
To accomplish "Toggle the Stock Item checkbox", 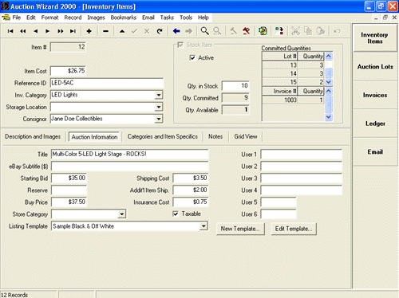I will (x=180, y=45).
